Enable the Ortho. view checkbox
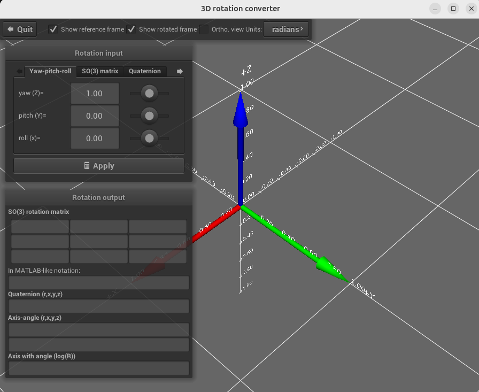Screen dimensions: 479x392 (x=204, y=29)
